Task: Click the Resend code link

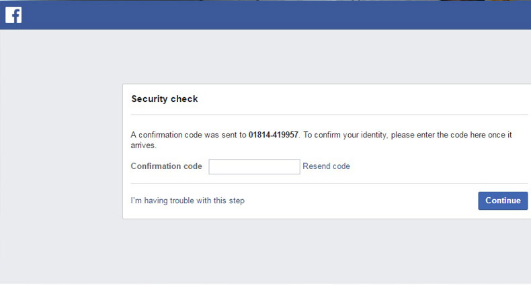Action: [326, 166]
